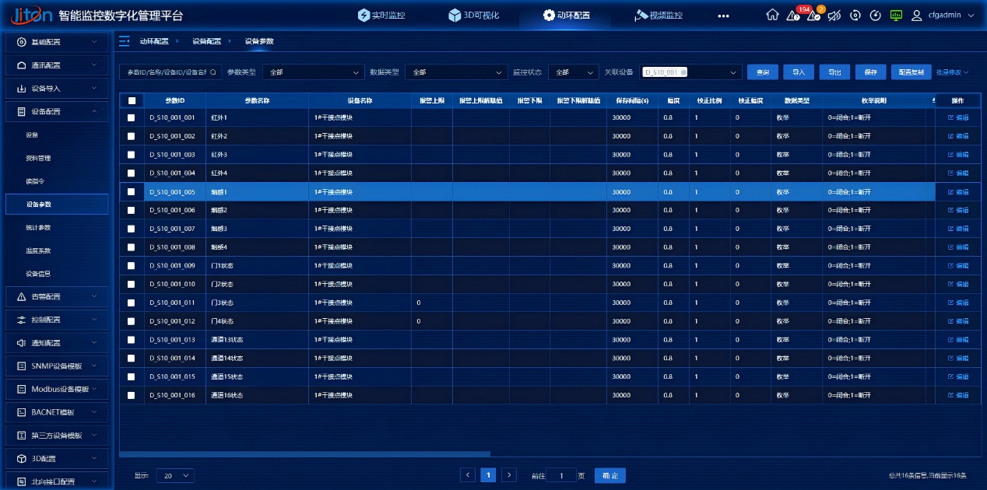The height and width of the screenshot is (490, 987).
Task: Click the 导出 button
Action: 834,72
